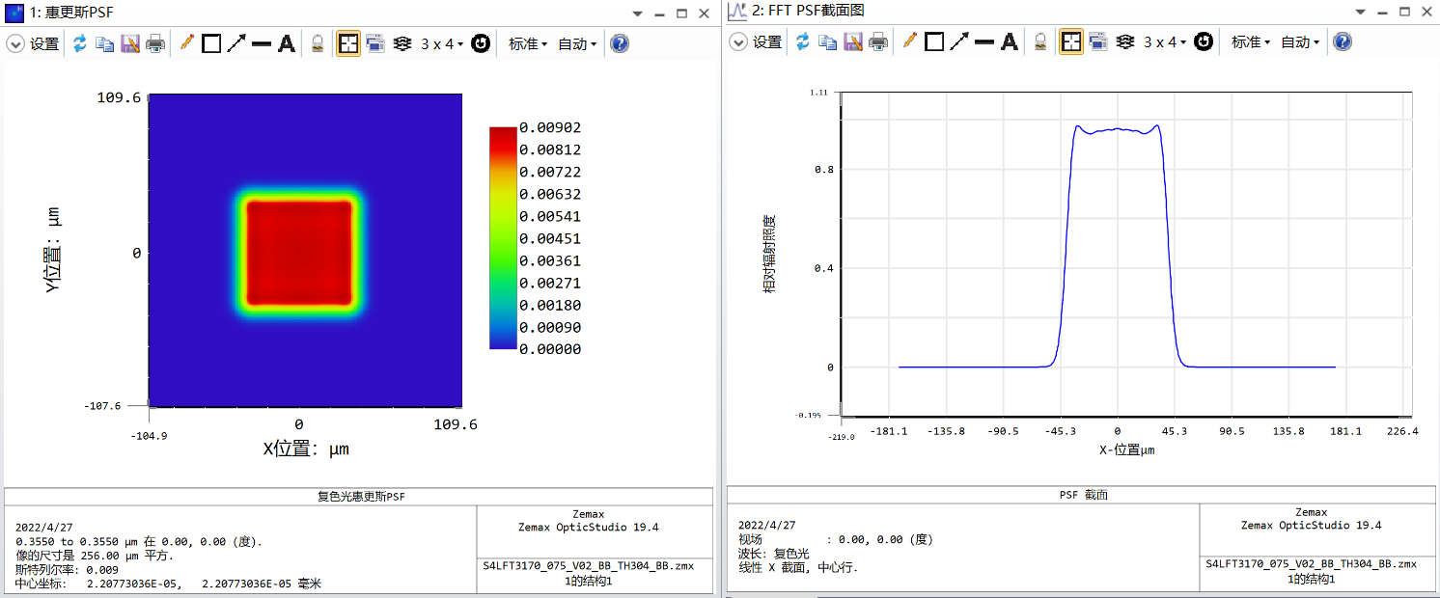Open the window options menu arrow for Huygens PSF
The height and width of the screenshot is (598, 1440).
click(637, 14)
